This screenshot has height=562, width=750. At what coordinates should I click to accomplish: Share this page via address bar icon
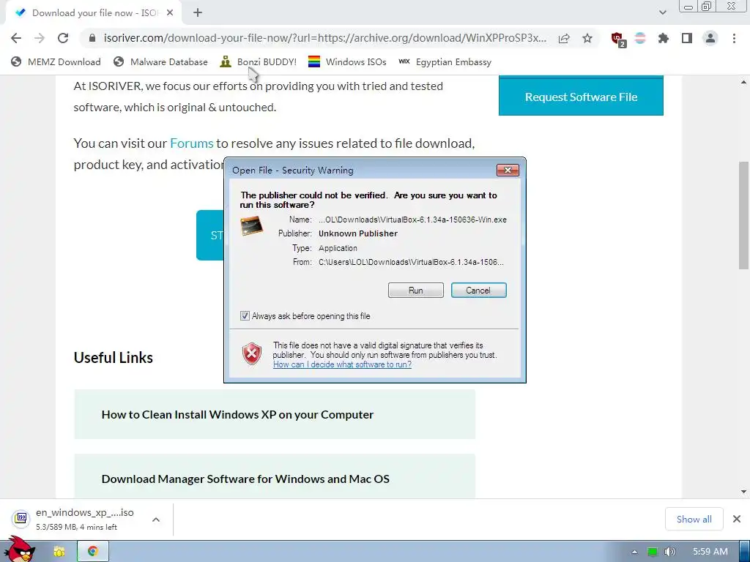point(564,38)
